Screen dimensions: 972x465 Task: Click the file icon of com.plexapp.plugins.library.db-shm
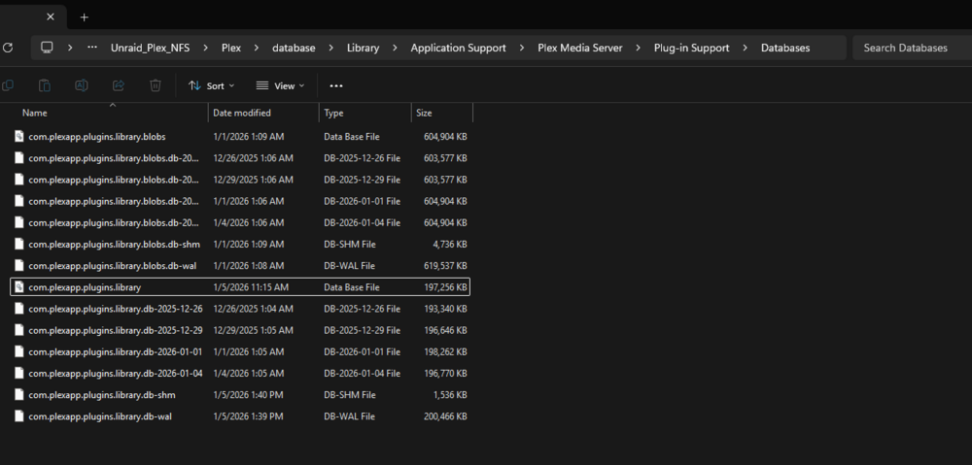[x=19, y=394]
